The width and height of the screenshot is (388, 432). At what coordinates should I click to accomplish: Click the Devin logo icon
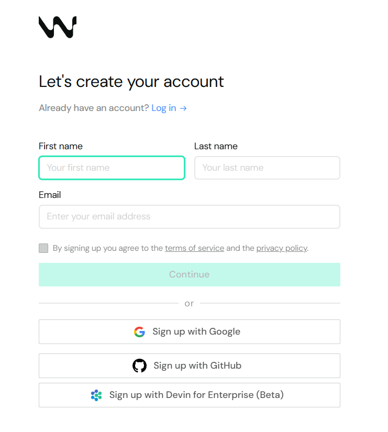coord(96,395)
